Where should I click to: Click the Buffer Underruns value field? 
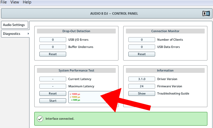(x=53, y=47)
